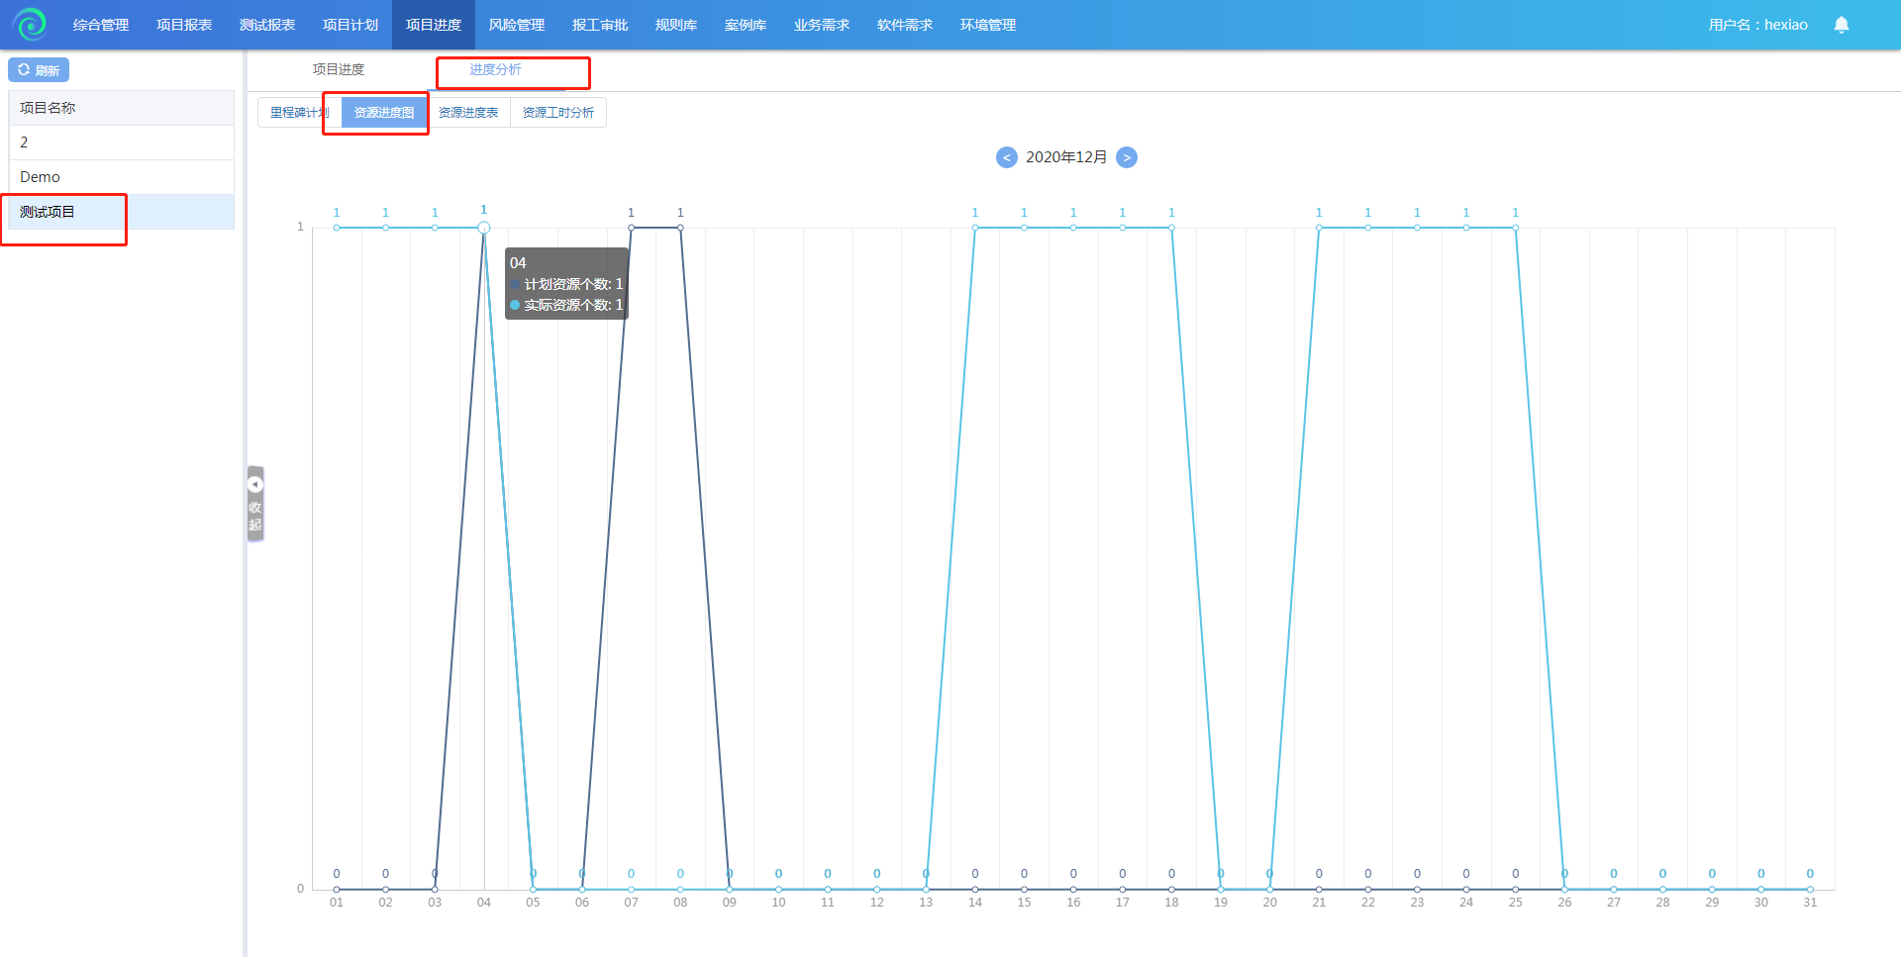The width and height of the screenshot is (1901, 957).
Task: Switch to the 进度分析 tab
Action: (x=495, y=69)
